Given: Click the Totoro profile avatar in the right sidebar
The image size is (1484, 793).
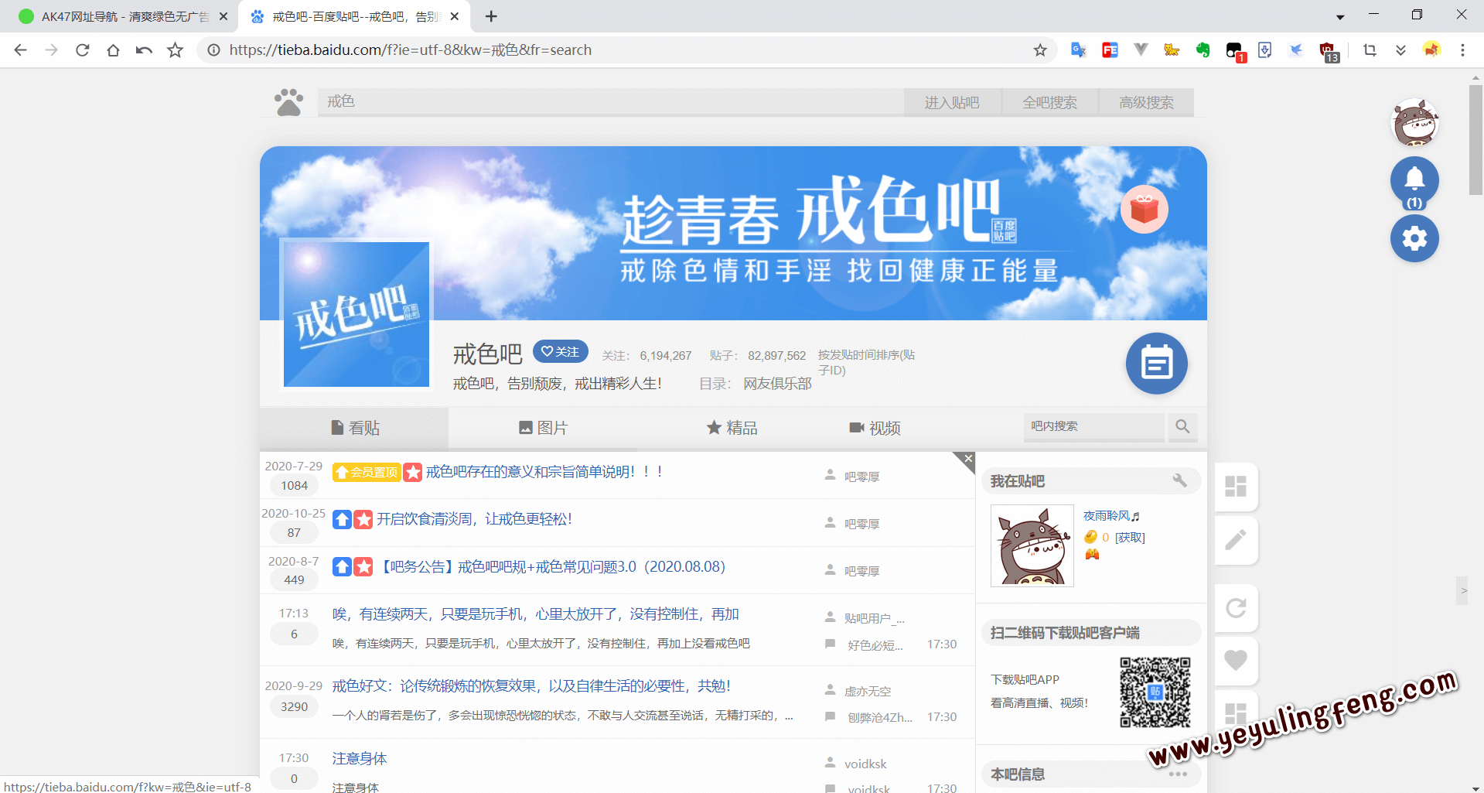Looking at the screenshot, I should pyautogui.click(x=1414, y=122).
